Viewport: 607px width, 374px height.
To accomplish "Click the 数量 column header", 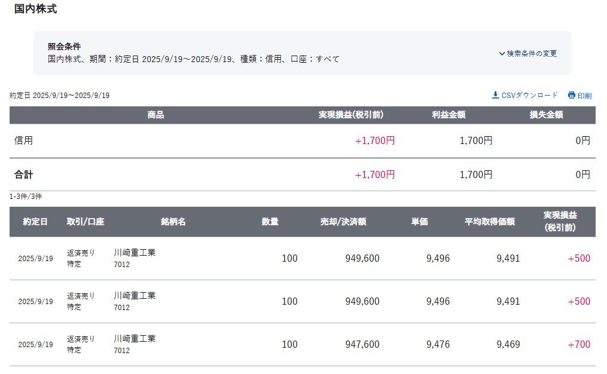I will [270, 222].
